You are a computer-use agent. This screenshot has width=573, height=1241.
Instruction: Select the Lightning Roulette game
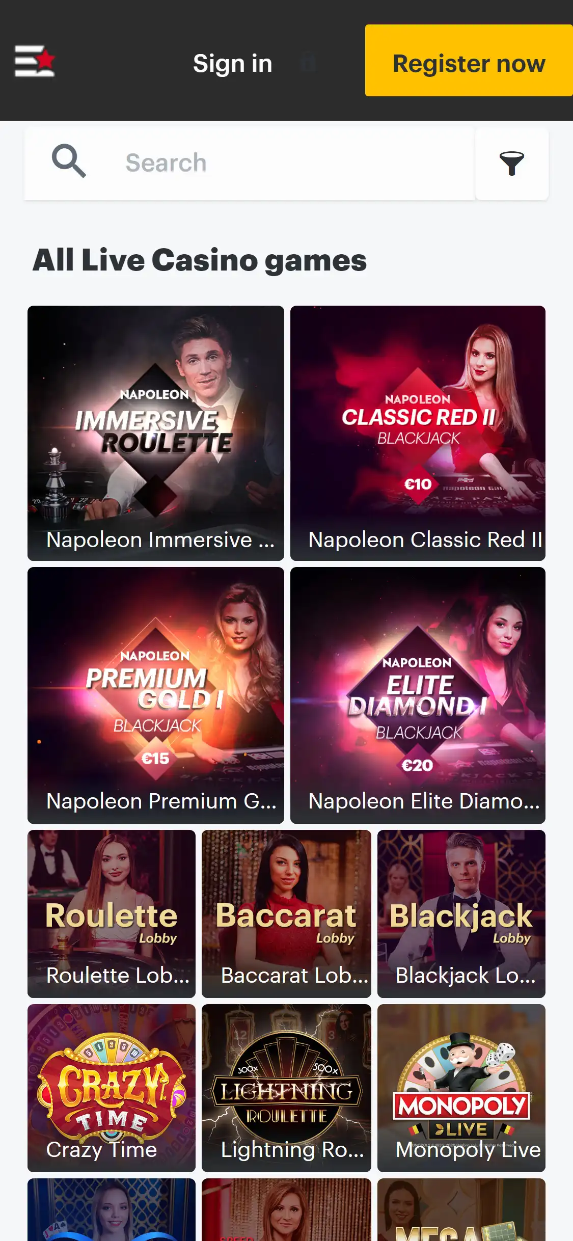click(x=286, y=1088)
